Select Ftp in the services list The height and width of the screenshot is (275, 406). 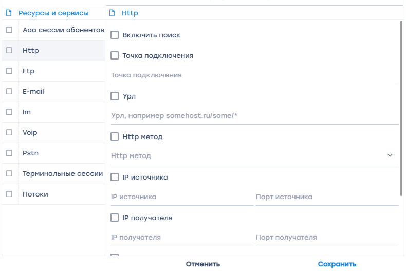[x=29, y=71]
